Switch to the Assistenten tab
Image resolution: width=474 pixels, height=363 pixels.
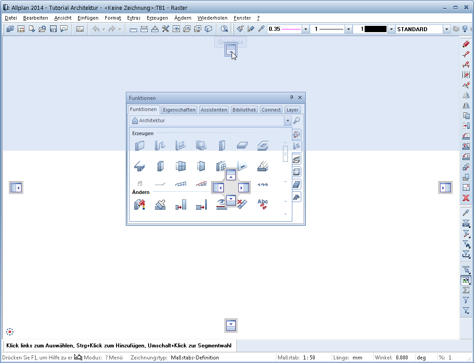pyautogui.click(x=214, y=110)
